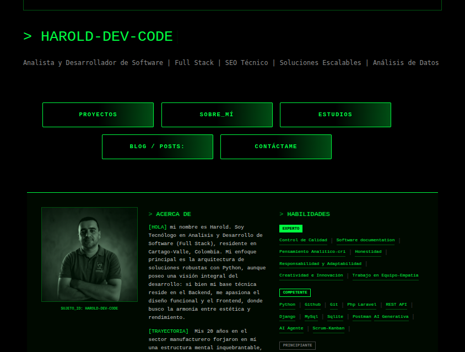
Task: Select the COMPETENTE skill level badge
Action: point(295,293)
